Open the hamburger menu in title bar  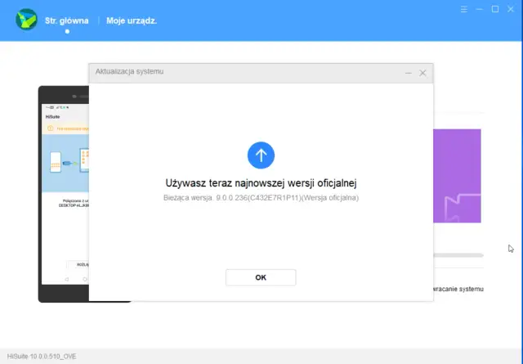[463, 9]
